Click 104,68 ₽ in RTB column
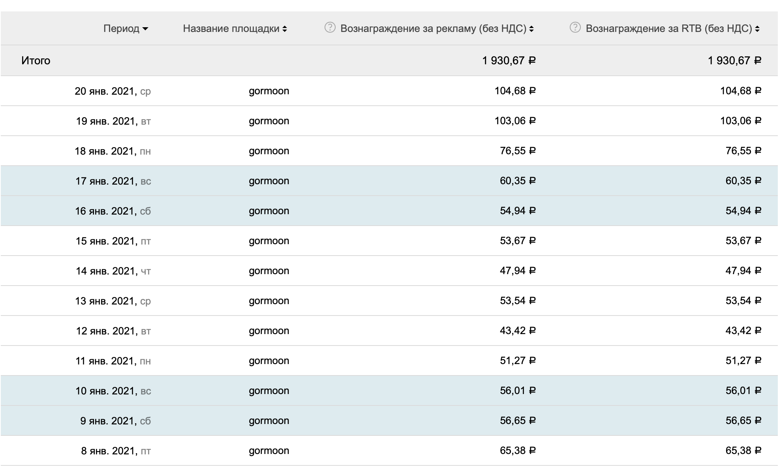Viewport: 781px width, 467px height. (740, 91)
